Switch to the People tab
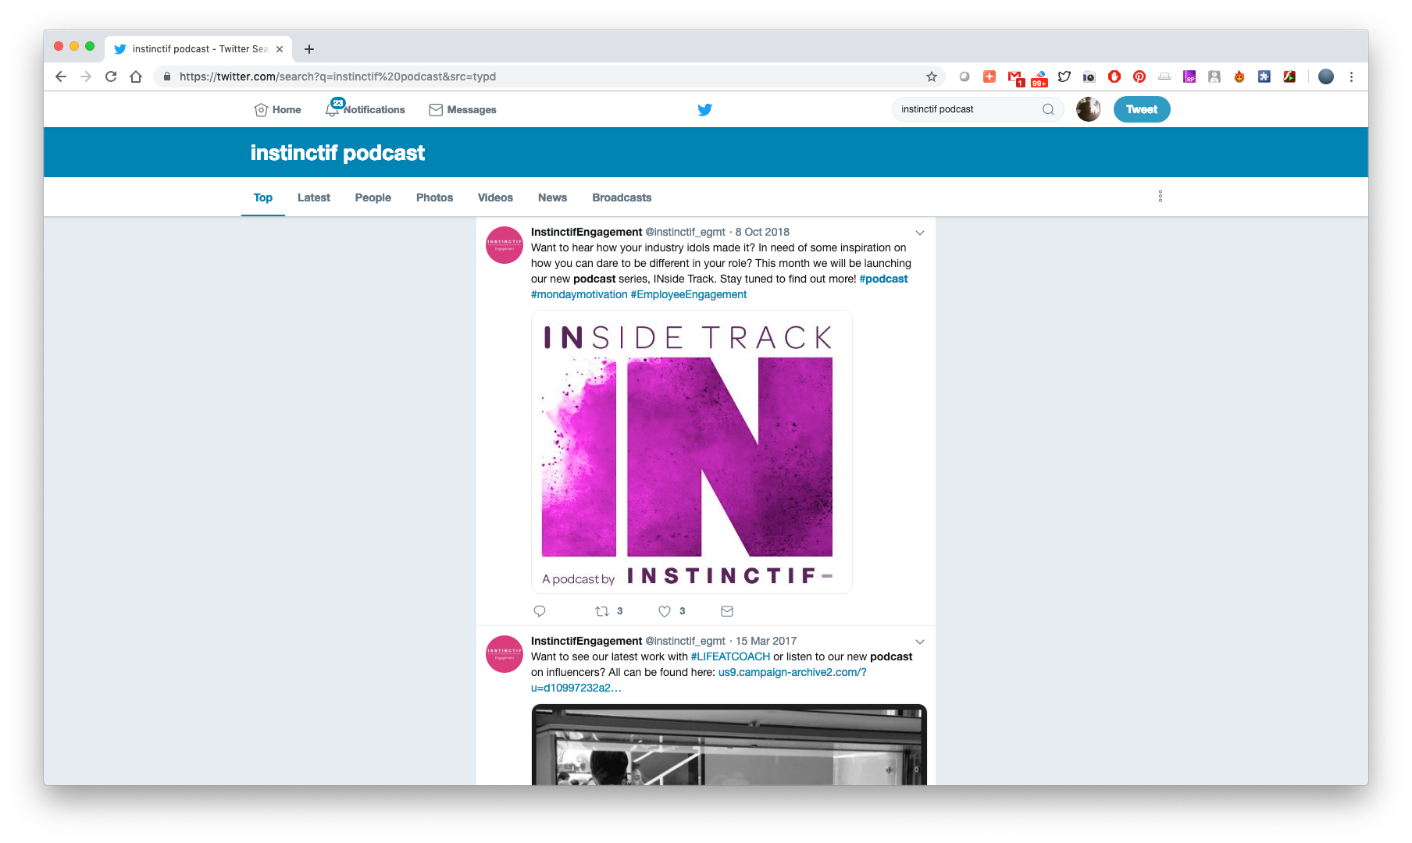The height and width of the screenshot is (843, 1412). point(373,197)
